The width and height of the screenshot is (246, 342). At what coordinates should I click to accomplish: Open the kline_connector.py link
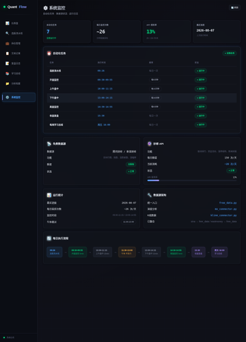(223, 215)
